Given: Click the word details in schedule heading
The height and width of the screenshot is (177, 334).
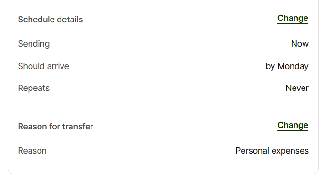Looking at the screenshot, I should [x=70, y=20].
